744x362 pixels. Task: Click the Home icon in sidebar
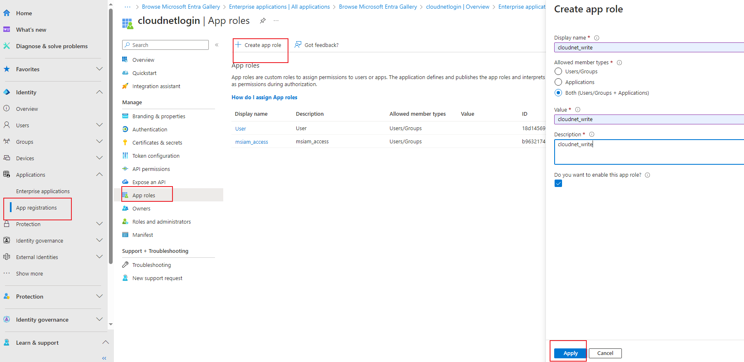[x=7, y=13]
